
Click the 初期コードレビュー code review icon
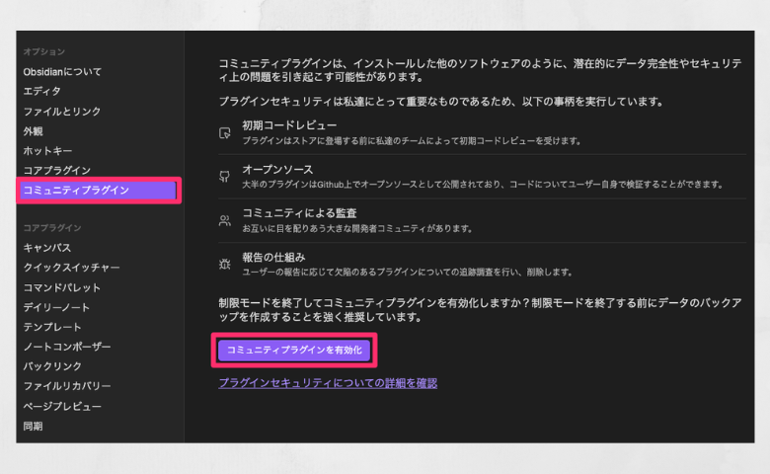(225, 133)
